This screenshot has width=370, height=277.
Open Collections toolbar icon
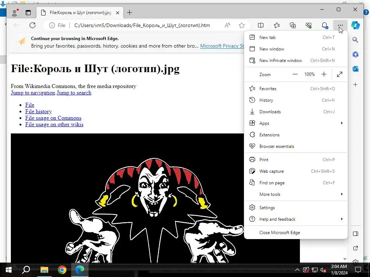(293, 25)
